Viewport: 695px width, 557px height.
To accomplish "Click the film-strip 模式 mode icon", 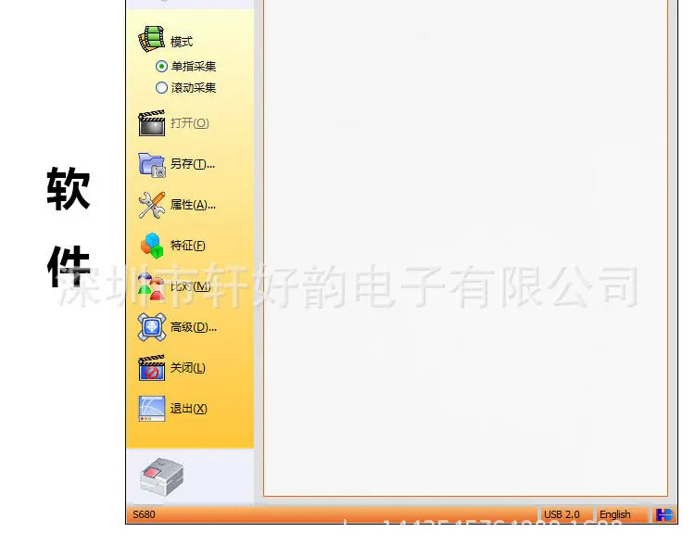I will [152, 39].
